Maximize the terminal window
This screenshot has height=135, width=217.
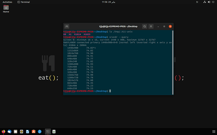[164, 26]
